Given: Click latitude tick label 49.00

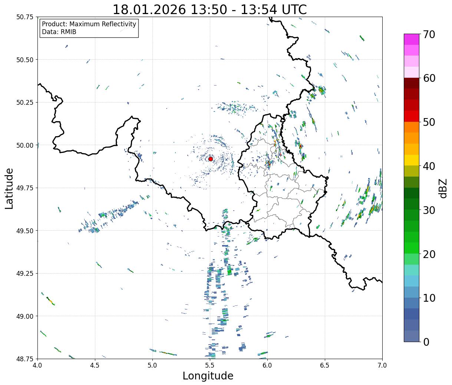Looking at the screenshot, I should click(25, 316).
